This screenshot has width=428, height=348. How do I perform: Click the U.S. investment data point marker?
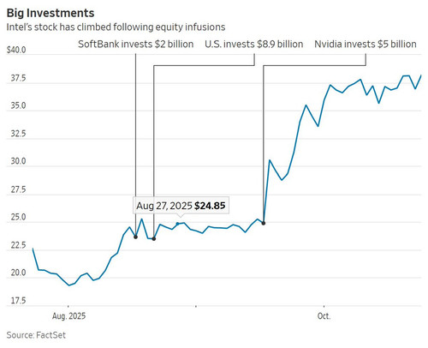[x=154, y=238]
